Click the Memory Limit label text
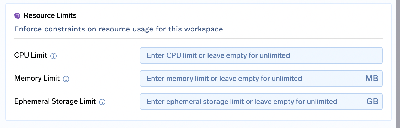Screen dimensions: 400x128 [x=37, y=78]
